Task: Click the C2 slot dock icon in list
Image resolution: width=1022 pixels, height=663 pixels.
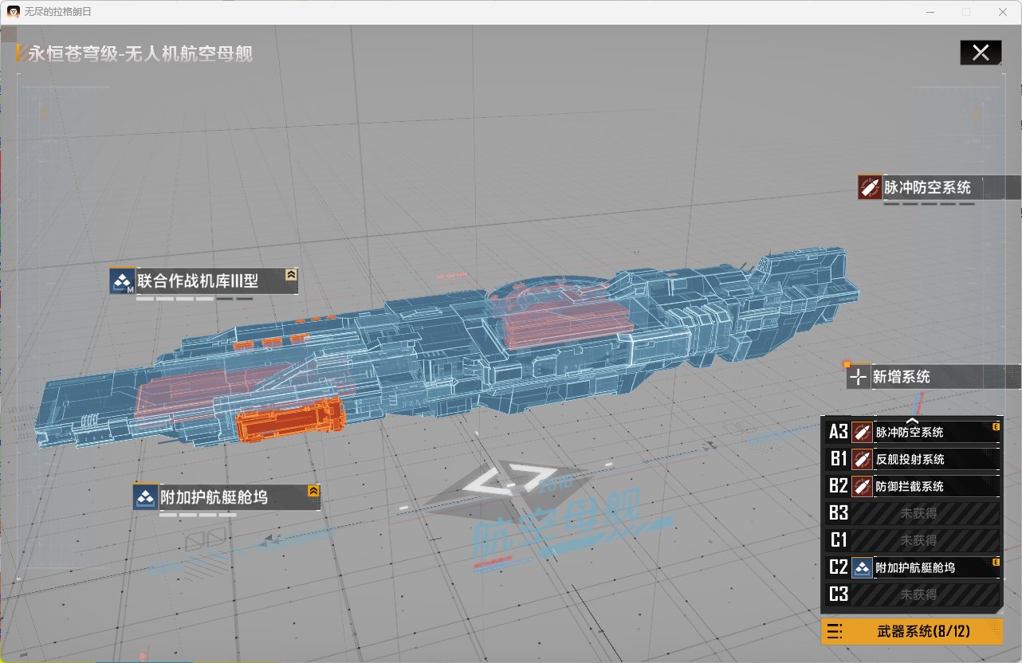Action: pos(862,567)
